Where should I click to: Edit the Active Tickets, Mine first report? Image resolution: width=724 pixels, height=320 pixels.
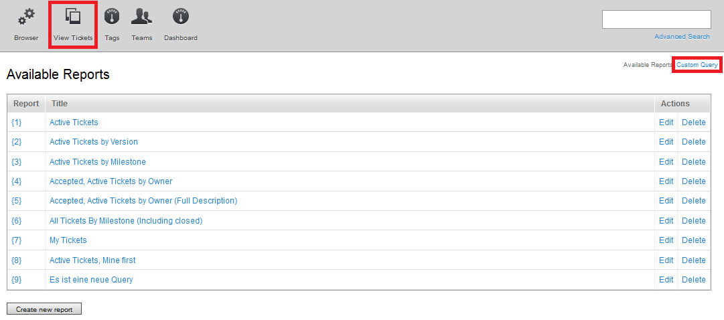pos(666,260)
